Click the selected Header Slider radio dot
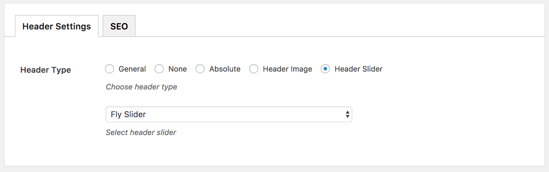The width and height of the screenshot is (549, 172). [x=325, y=69]
